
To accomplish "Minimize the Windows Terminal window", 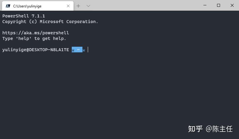I will pyautogui.click(x=205, y=5).
